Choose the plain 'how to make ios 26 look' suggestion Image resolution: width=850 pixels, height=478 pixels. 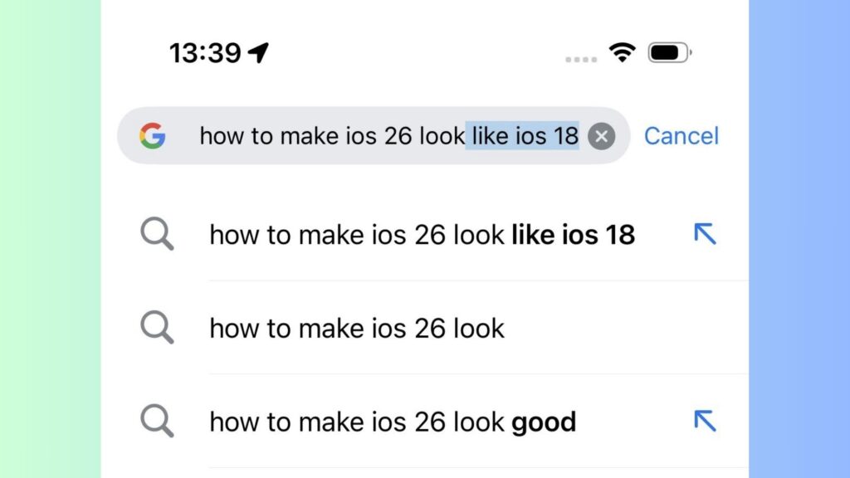(x=357, y=328)
